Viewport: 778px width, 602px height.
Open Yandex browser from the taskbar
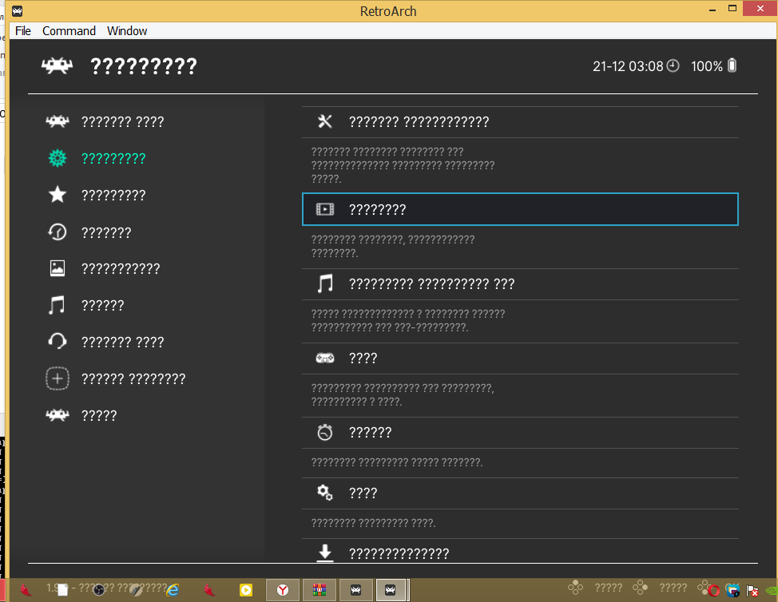pyautogui.click(x=283, y=590)
